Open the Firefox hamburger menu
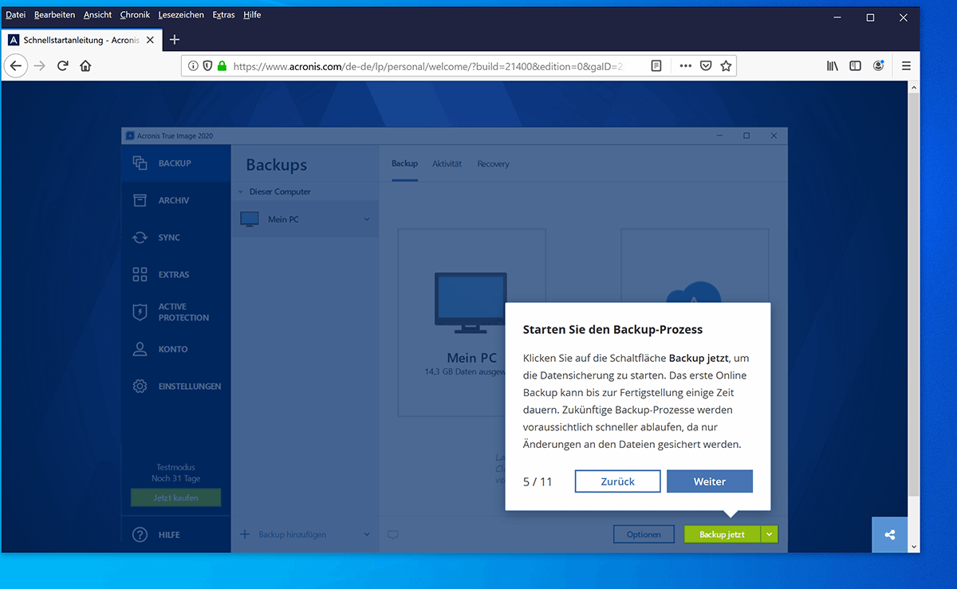 click(906, 66)
